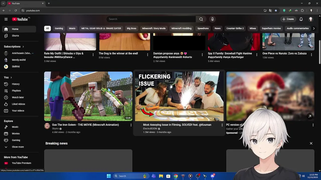This screenshot has height=180, width=321.
Task: Select the All category chip
Action: (47, 28)
